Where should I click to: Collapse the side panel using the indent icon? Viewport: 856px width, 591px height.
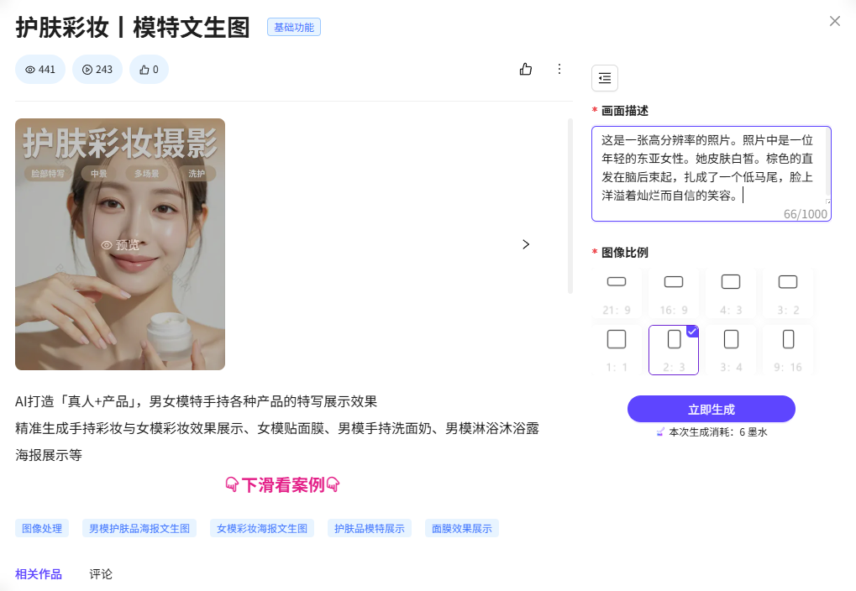[x=605, y=78]
